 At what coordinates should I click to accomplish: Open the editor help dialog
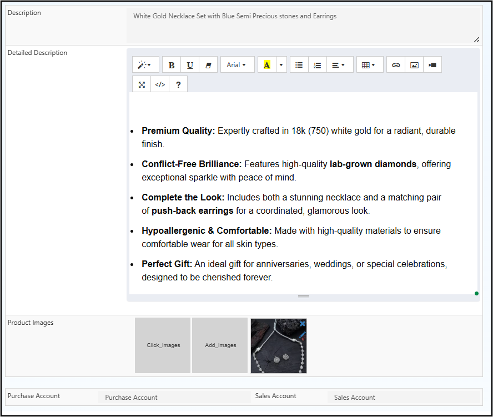click(178, 84)
